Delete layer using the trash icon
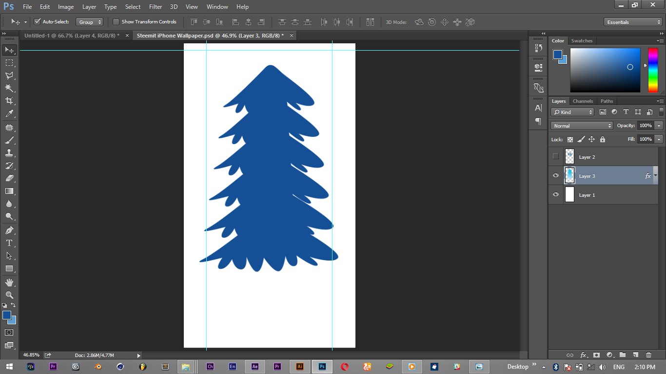 648,355
